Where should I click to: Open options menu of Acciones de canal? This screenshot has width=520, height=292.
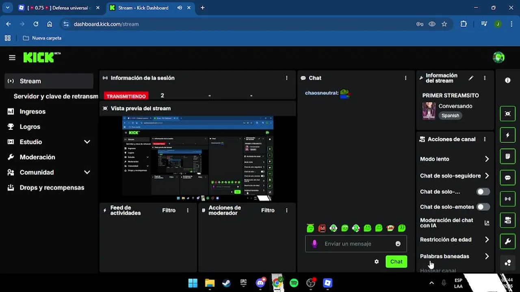click(x=485, y=139)
